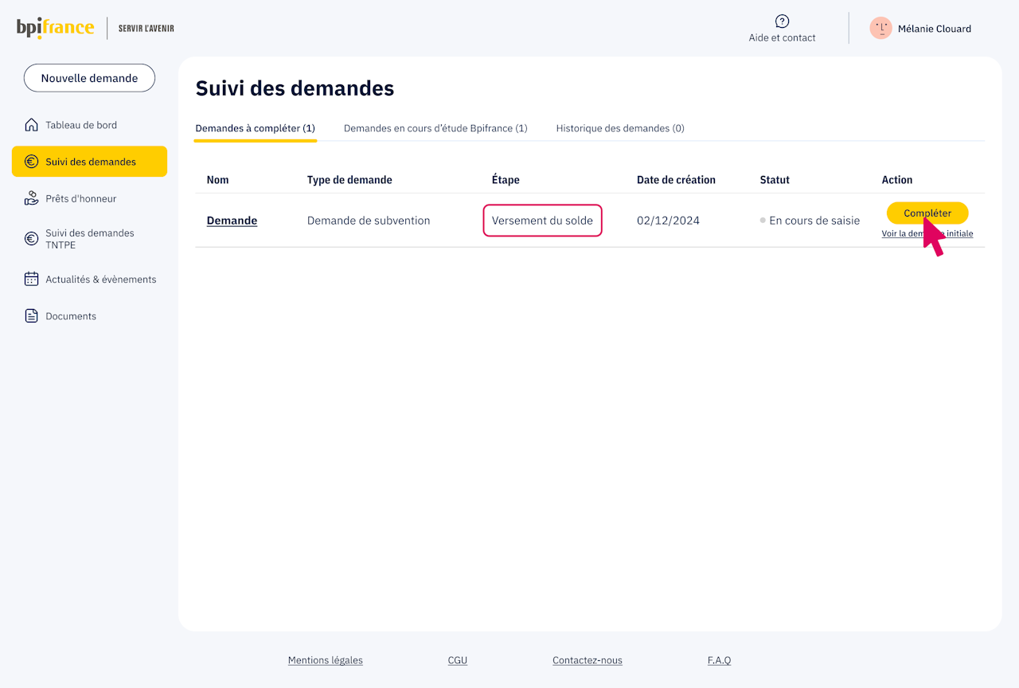Screen dimensions: 1019x688
Task: Click the Aide et contact question mark icon
Action: pos(782,21)
